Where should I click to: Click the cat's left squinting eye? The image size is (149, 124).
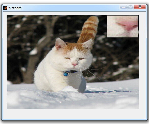coord(67,58)
